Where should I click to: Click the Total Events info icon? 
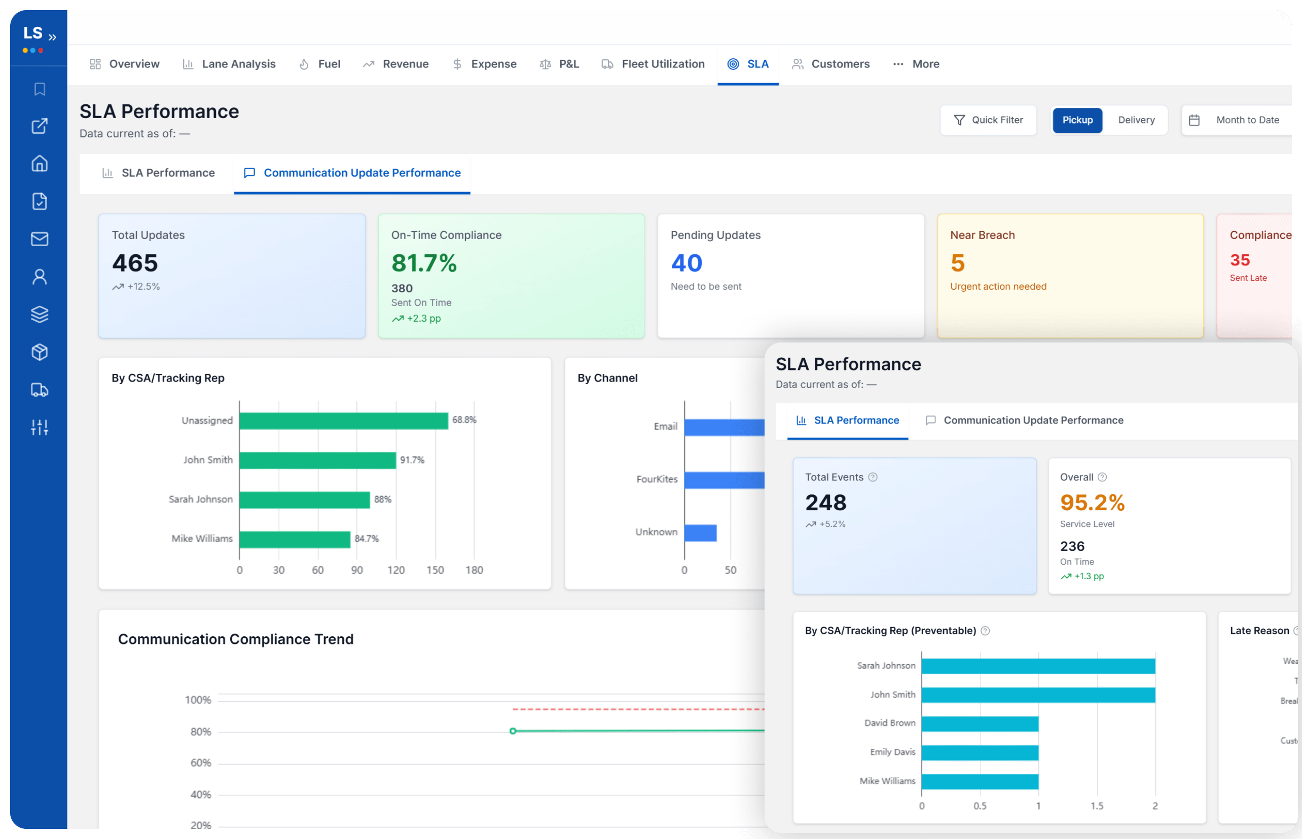pyautogui.click(x=873, y=477)
